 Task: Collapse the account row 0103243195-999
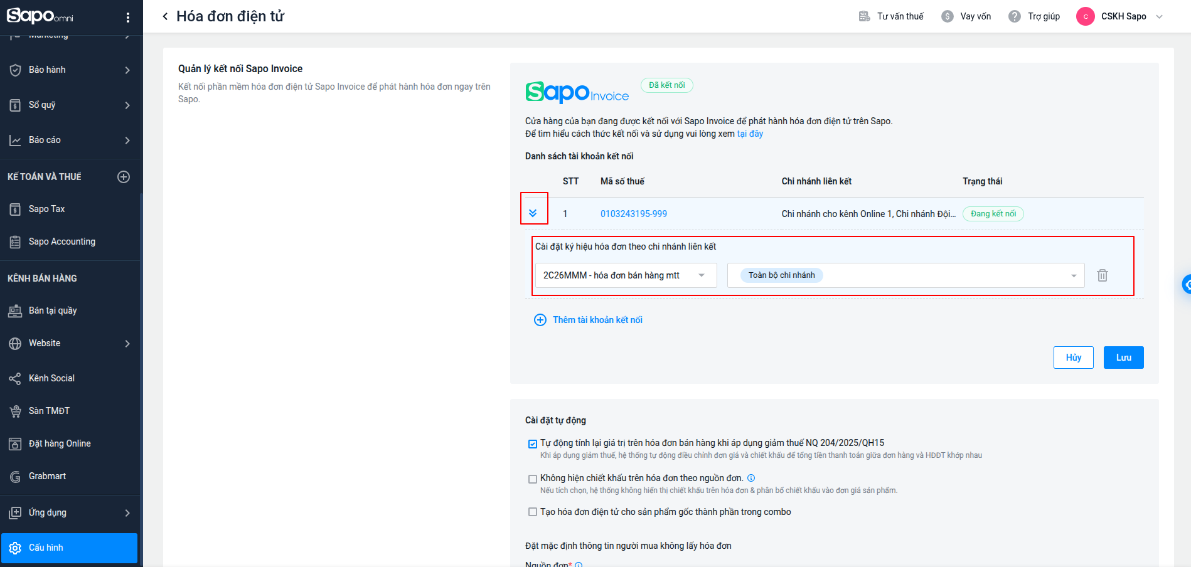pyautogui.click(x=533, y=213)
